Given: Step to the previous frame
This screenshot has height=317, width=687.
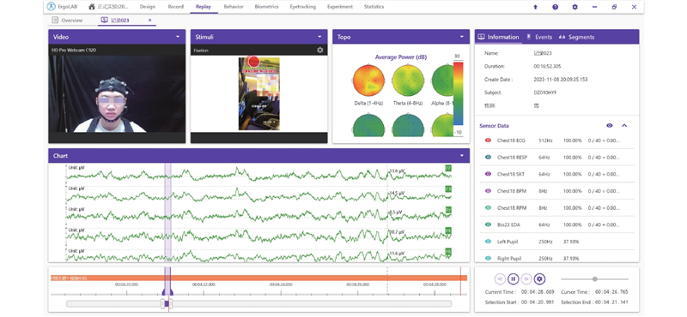Looking at the screenshot, I should [x=500, y=279].
